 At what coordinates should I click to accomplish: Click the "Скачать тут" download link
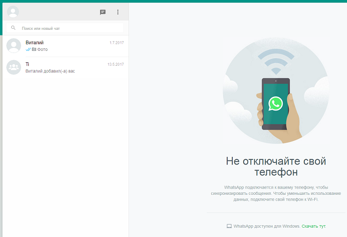pos(314,226)
